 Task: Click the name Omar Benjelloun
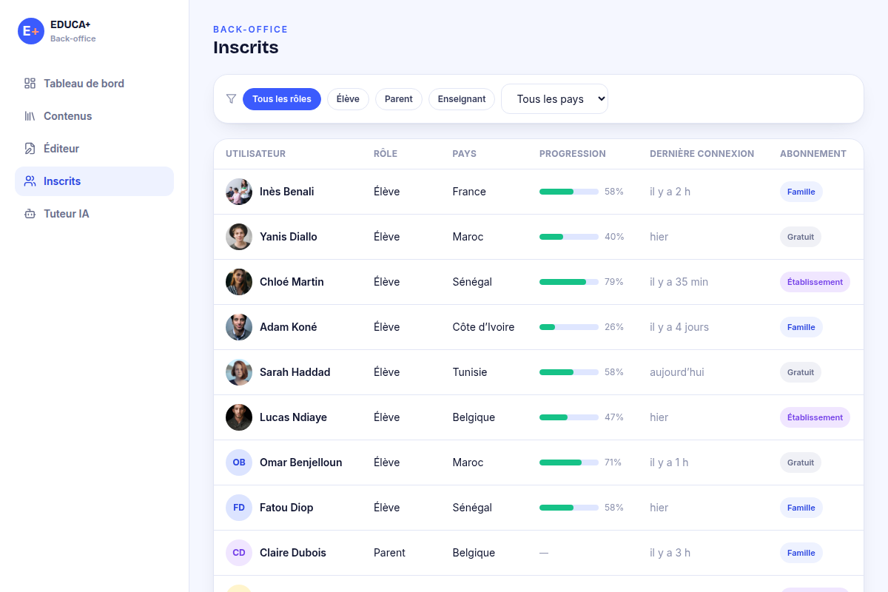(301, 462)
